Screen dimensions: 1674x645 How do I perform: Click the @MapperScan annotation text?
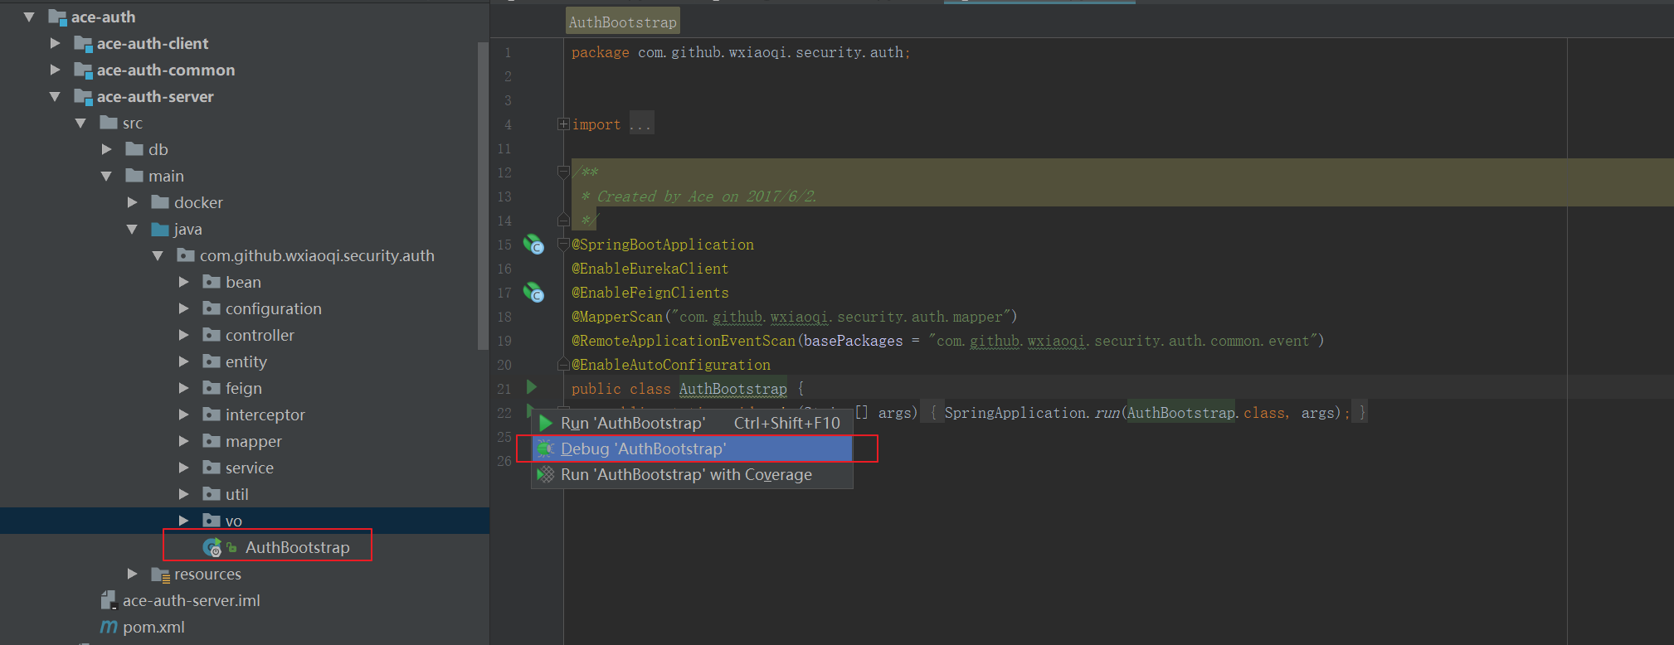(x=616, y=317)
